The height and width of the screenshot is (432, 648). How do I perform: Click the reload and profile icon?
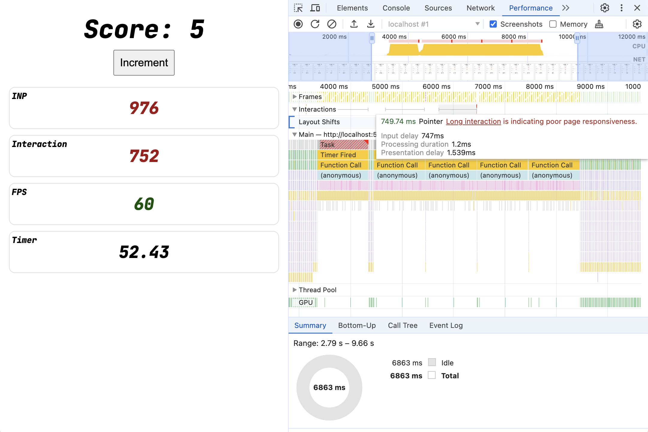[x=314, y=24]
